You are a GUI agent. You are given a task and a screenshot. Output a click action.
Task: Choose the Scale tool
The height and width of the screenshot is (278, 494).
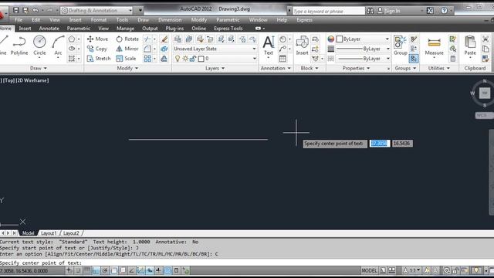(x=126, y=59)
